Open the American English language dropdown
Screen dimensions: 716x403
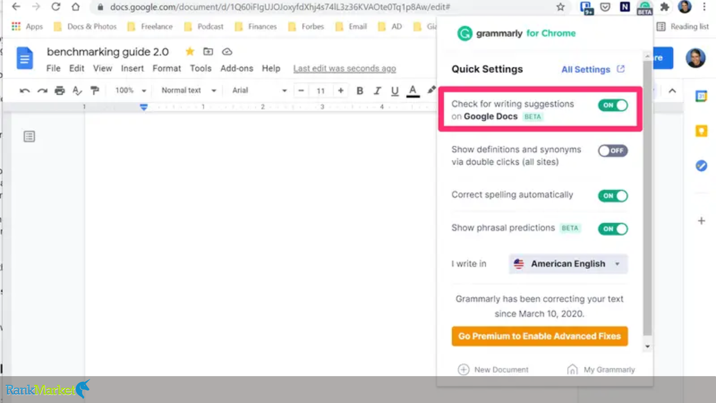click(568, 264)
